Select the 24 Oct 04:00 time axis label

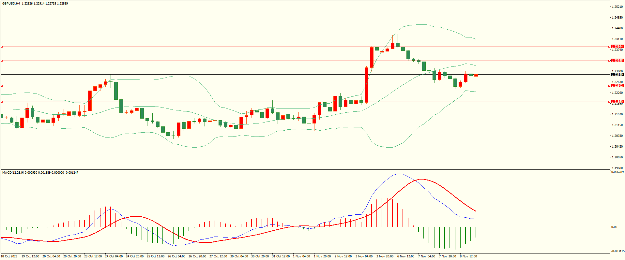coord(114,256)
